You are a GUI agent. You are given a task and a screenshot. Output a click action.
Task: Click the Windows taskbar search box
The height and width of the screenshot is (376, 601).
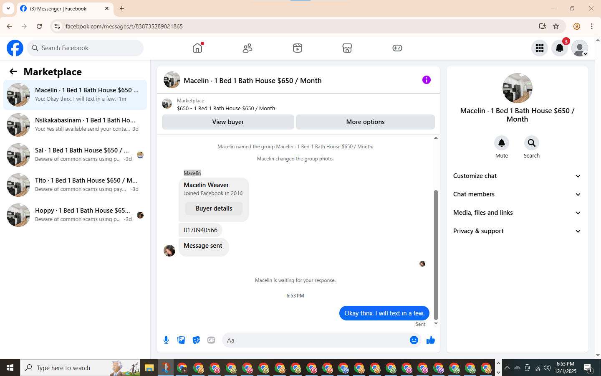tap(80, 368)
